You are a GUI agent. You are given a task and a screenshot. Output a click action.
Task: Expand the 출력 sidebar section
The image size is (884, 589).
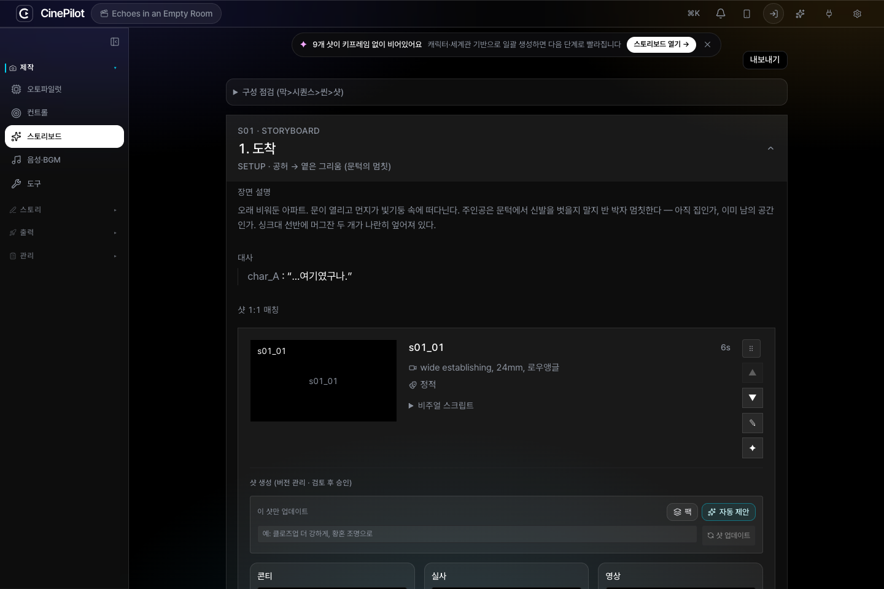64,233
